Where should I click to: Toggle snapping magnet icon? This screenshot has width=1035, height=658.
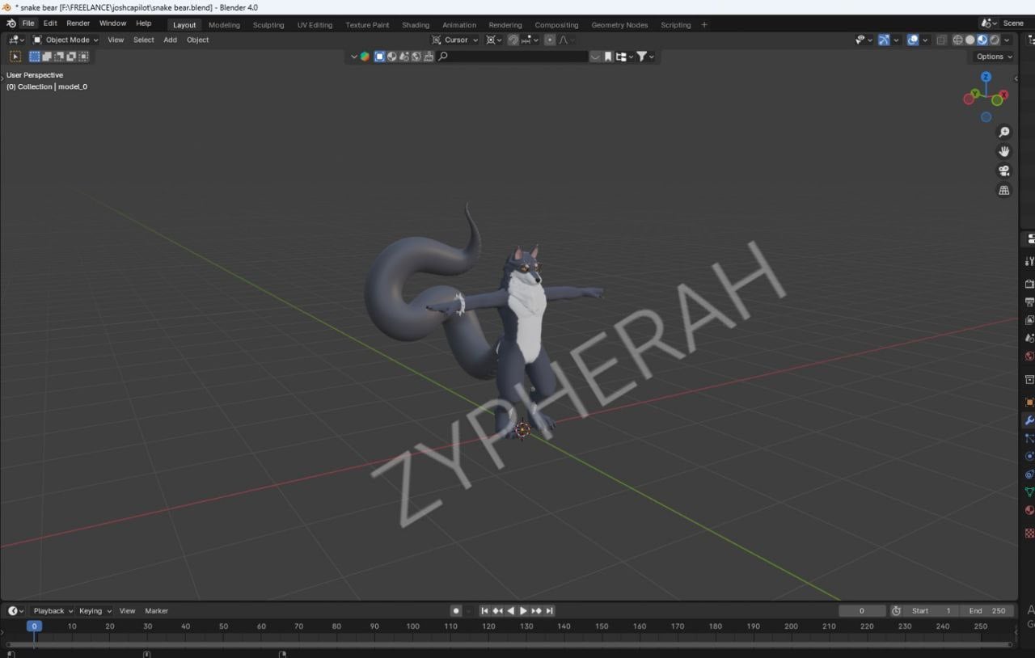[513, 40]
